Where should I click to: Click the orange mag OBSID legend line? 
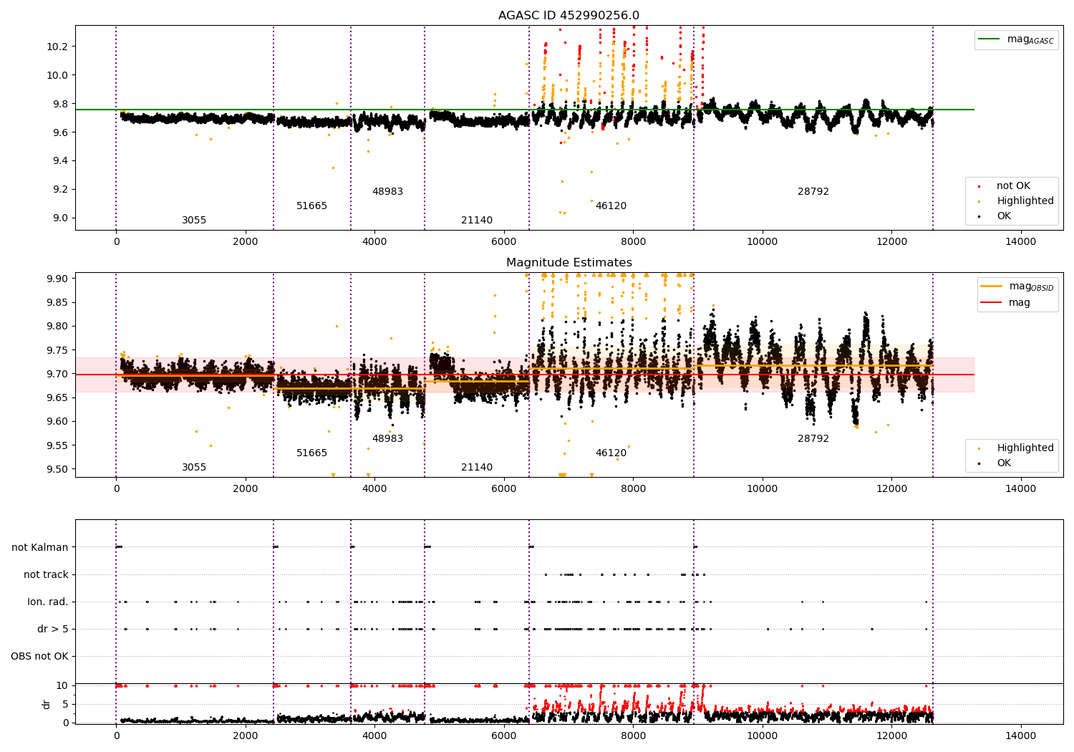click(992, 286)
